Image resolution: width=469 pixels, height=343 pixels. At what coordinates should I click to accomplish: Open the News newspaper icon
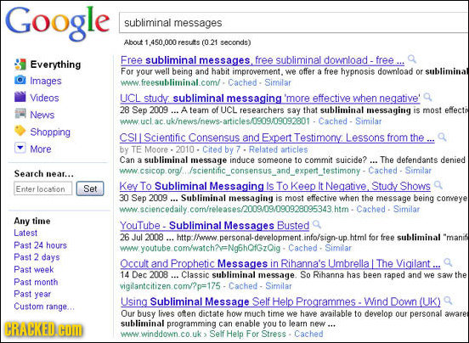click(20, 114)
